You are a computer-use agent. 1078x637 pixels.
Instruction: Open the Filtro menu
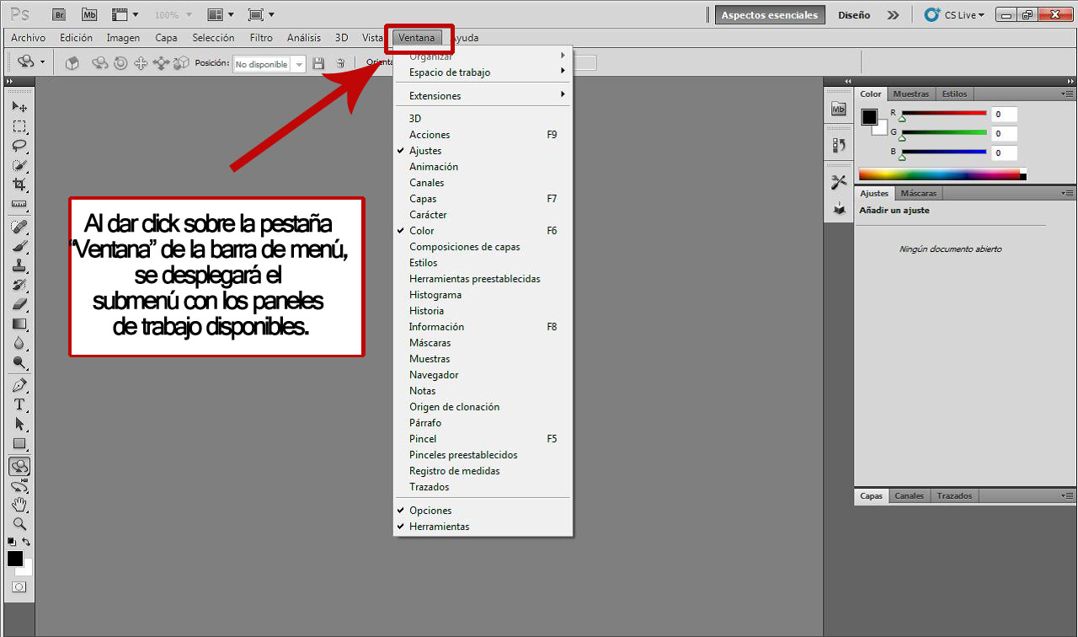260,38
